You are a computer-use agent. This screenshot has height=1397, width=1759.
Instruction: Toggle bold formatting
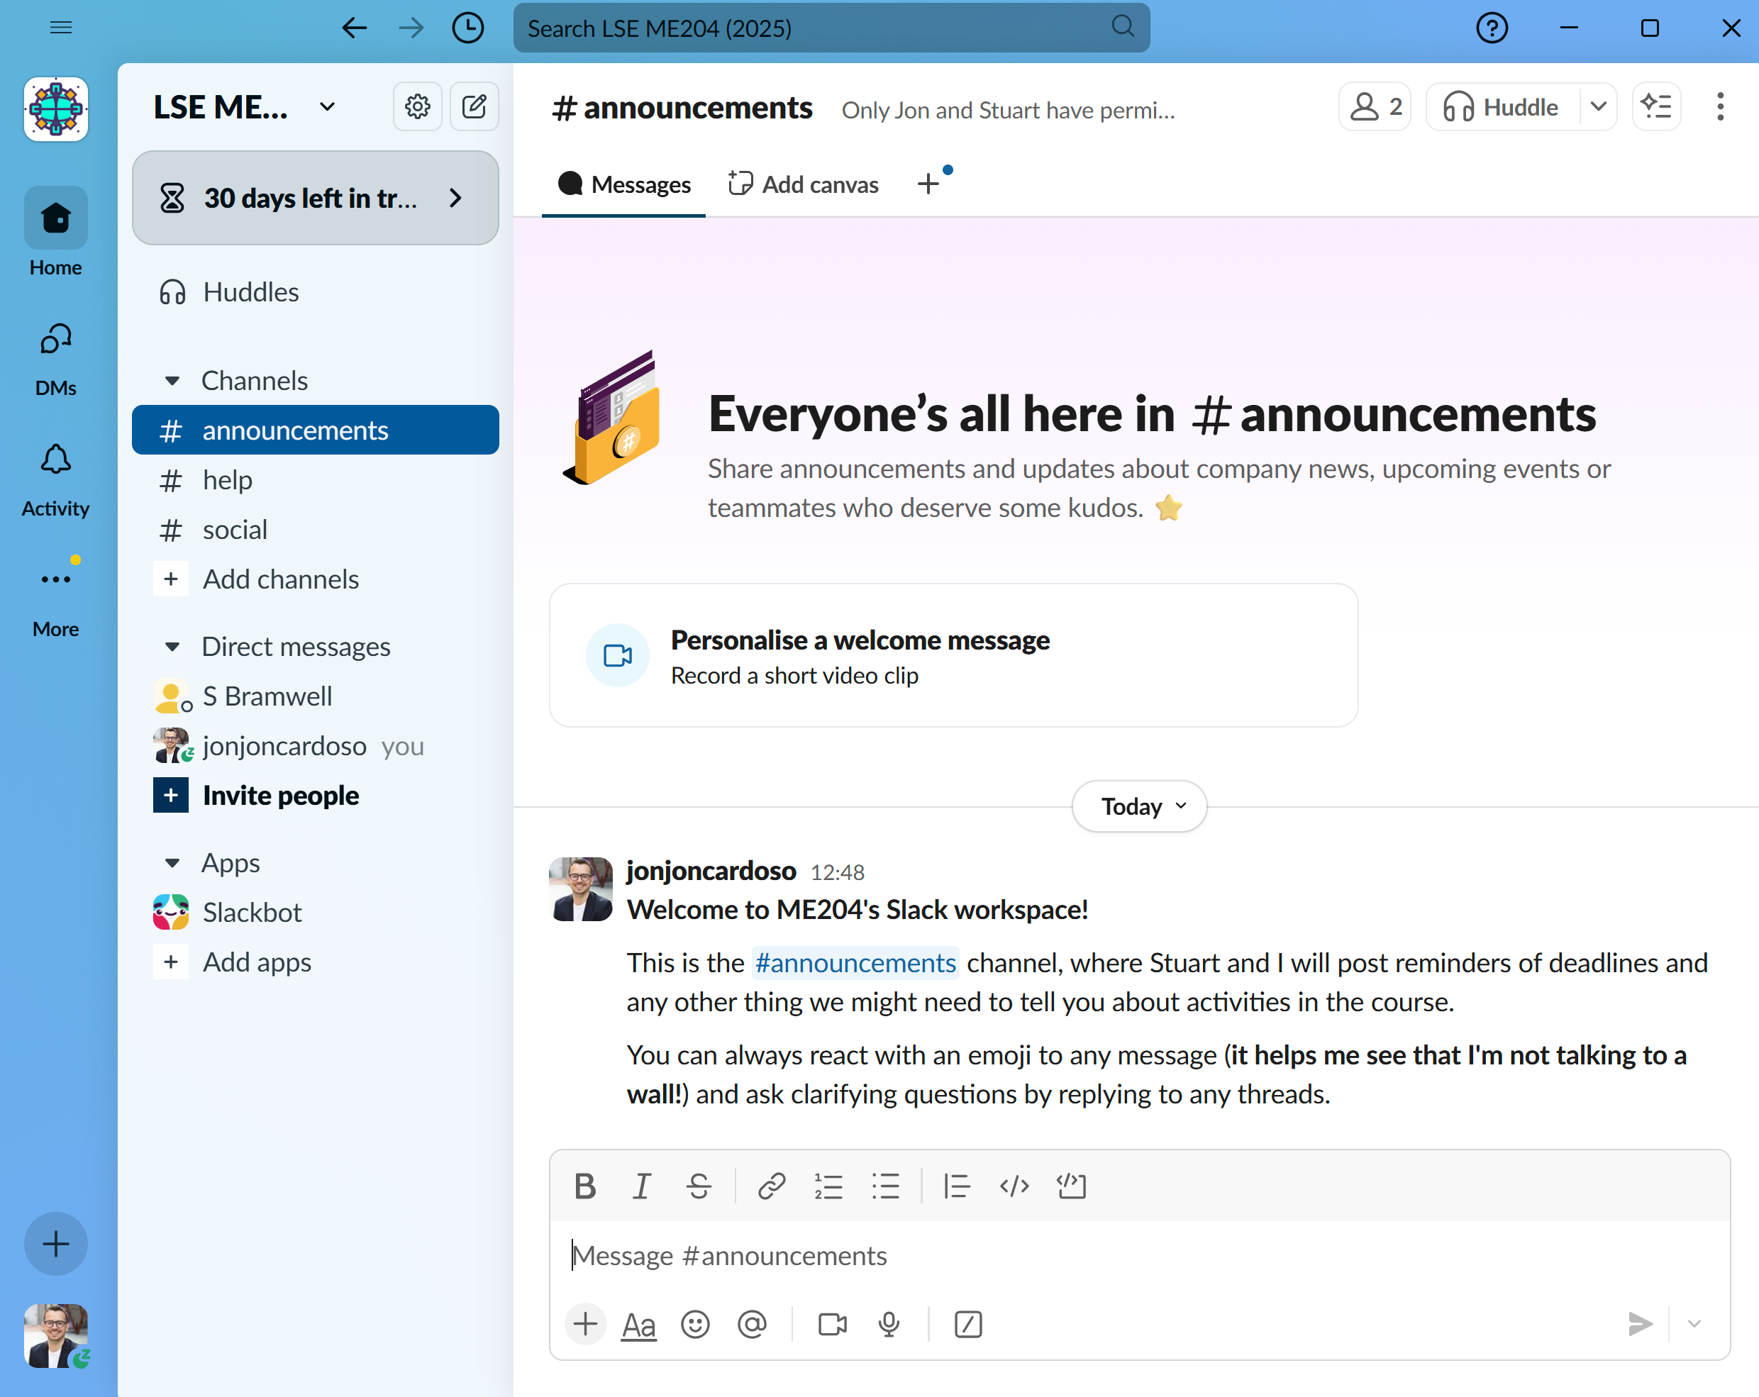585,1186
